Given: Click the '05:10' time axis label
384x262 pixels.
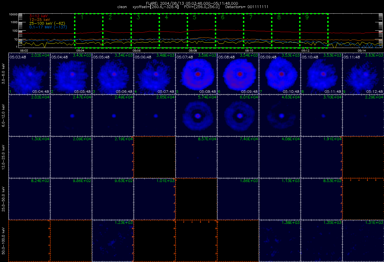Looking at the screenshot, I should click(249, 51).
